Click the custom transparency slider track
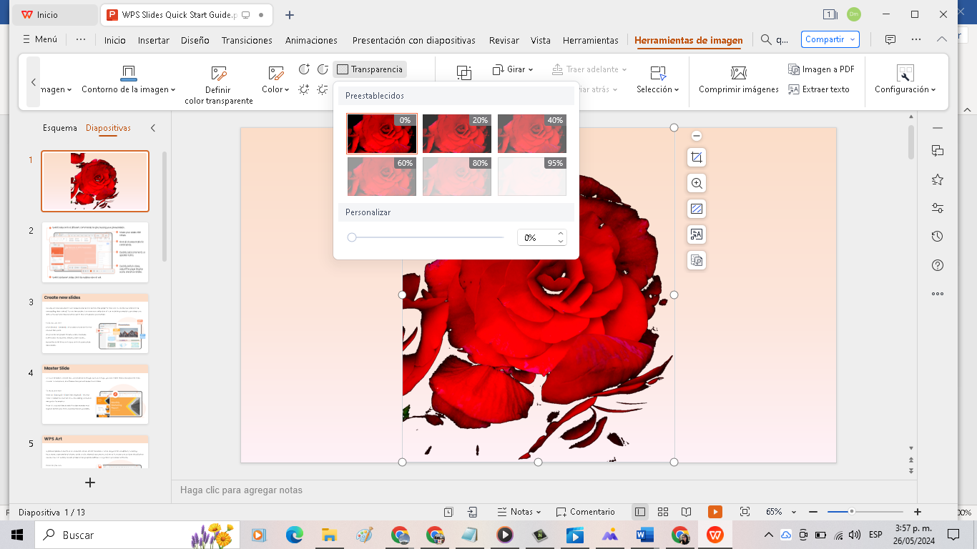The width and height of the screenshot is (977, 549). click(x=429, y=237)
